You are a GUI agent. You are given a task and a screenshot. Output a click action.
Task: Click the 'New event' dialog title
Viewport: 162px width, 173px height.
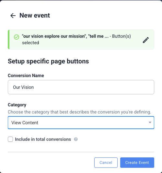click(x=35, y=15)
